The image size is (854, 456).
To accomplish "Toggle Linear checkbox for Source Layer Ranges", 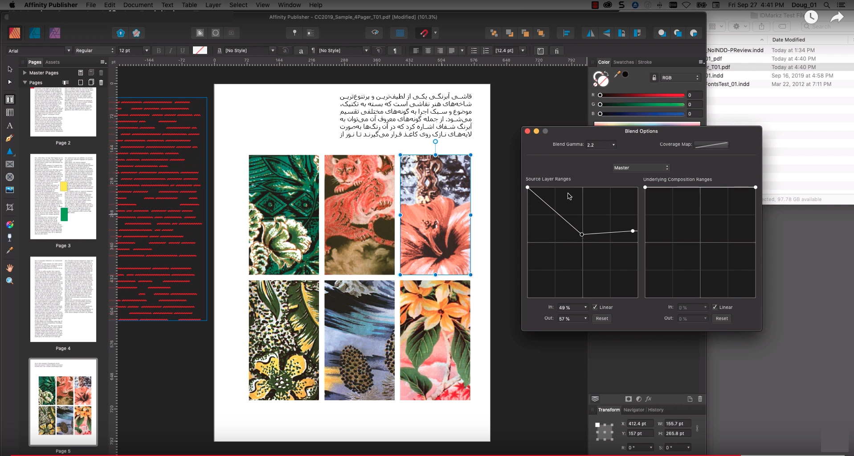I will point(595,307).
